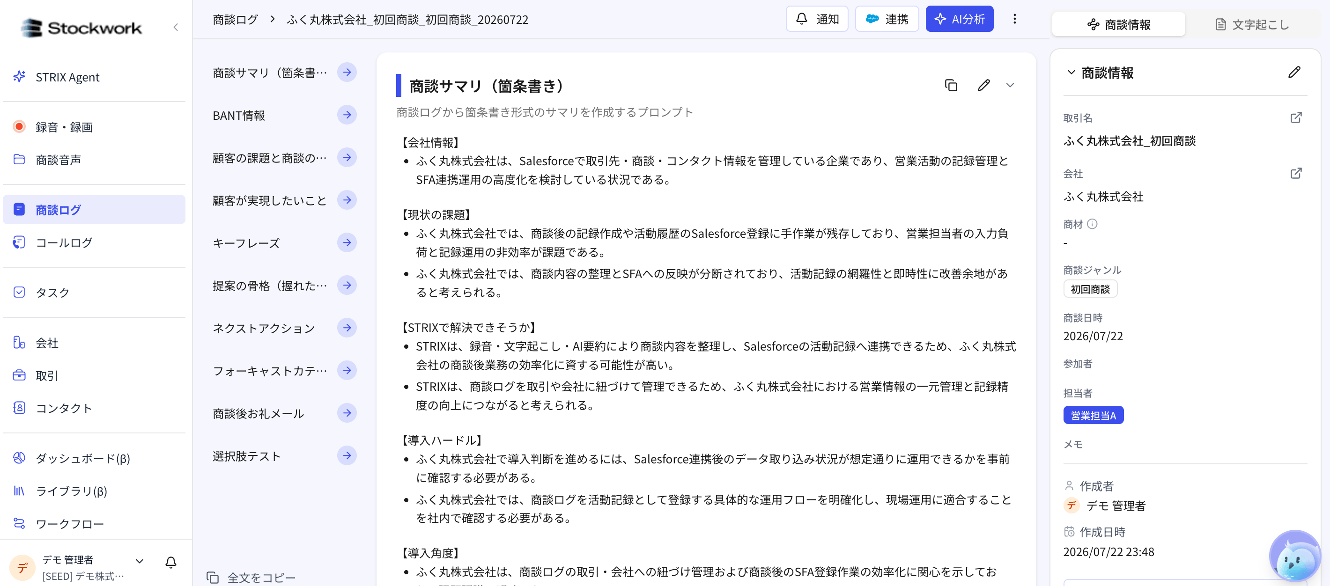This screenshot has height=586, width=1330.
Task: Open 取引名 external link icon
Action: [1296, 117]
